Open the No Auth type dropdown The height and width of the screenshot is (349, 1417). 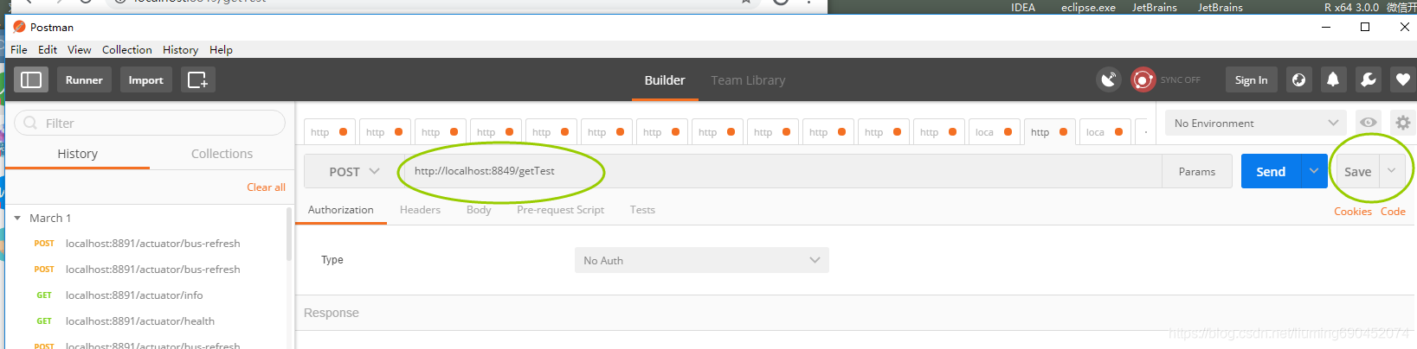pyautogui.click(x=702, y=260)
